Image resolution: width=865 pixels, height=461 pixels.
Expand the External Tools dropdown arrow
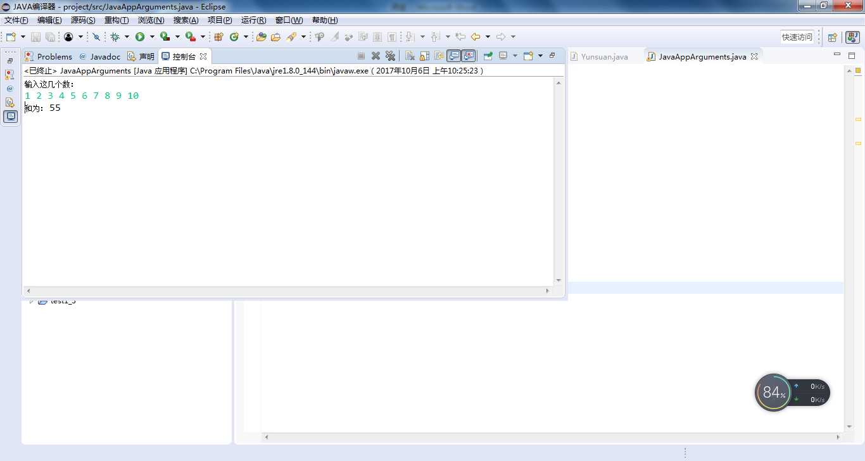203,37
